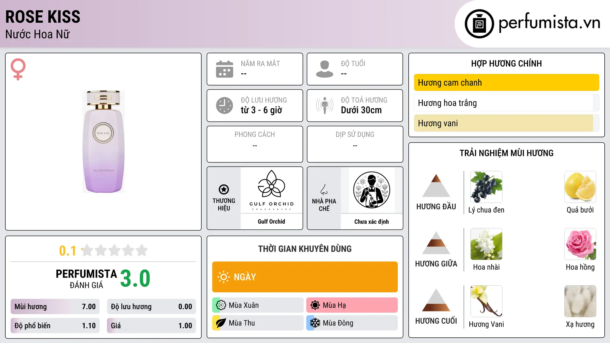Select the Hoa hồng rose note image
The width and height of the screenshot is (610, 343).
click(x=580, y=244)
